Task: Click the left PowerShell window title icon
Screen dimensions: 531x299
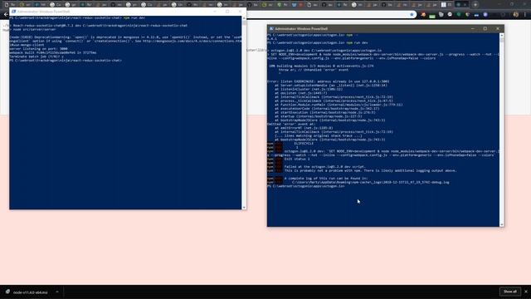Action: click(x=13, y=12)
